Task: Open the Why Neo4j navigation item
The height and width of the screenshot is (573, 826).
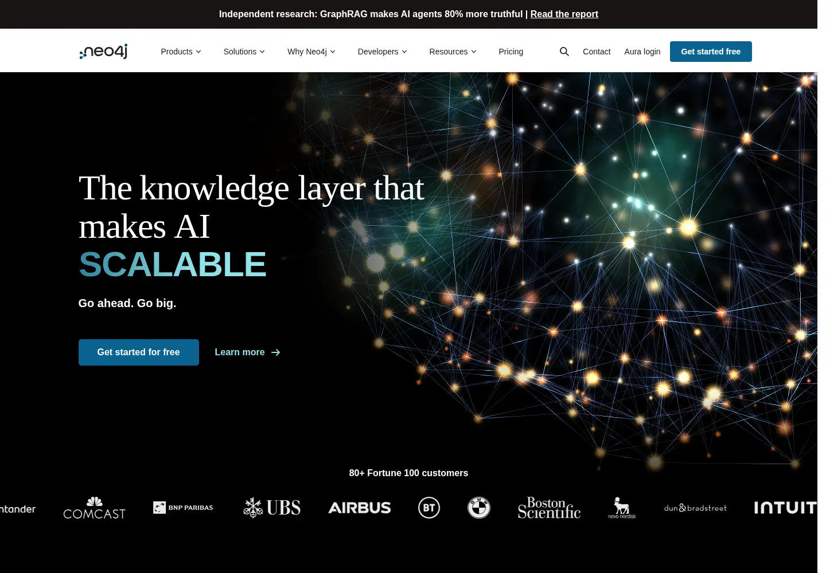Action: 311,52
